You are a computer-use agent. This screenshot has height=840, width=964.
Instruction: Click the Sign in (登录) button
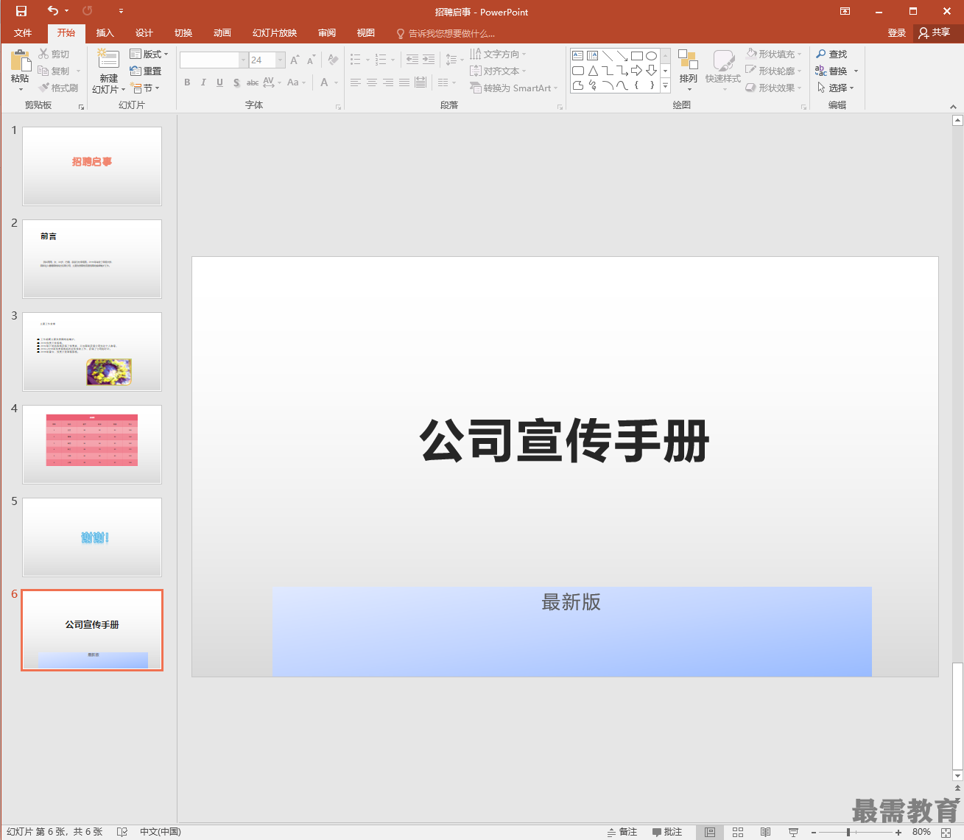pos(897,33)
